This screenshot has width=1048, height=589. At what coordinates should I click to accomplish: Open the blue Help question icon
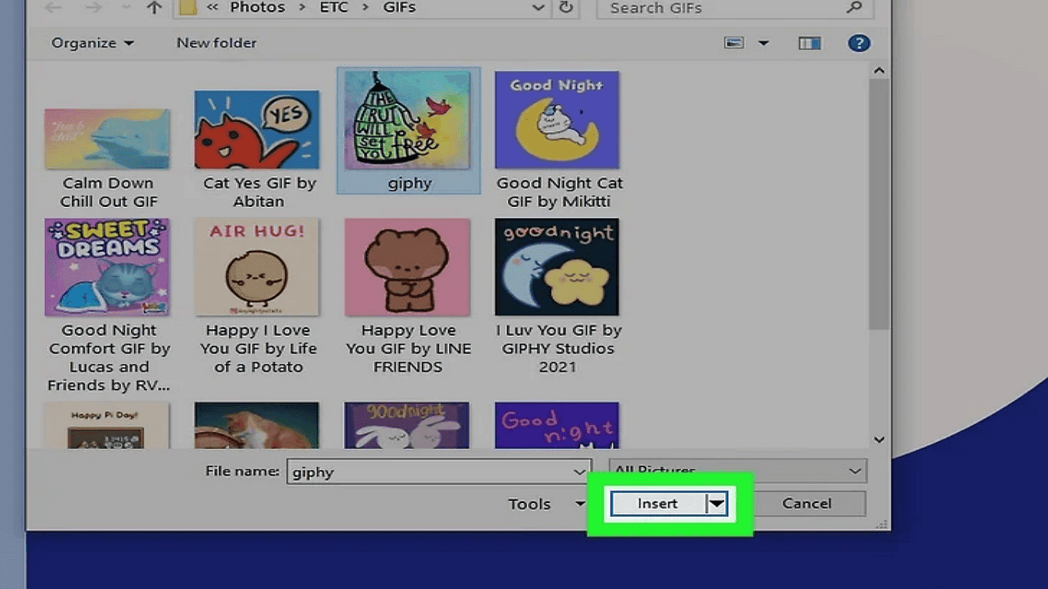click(x=859, y=43)
